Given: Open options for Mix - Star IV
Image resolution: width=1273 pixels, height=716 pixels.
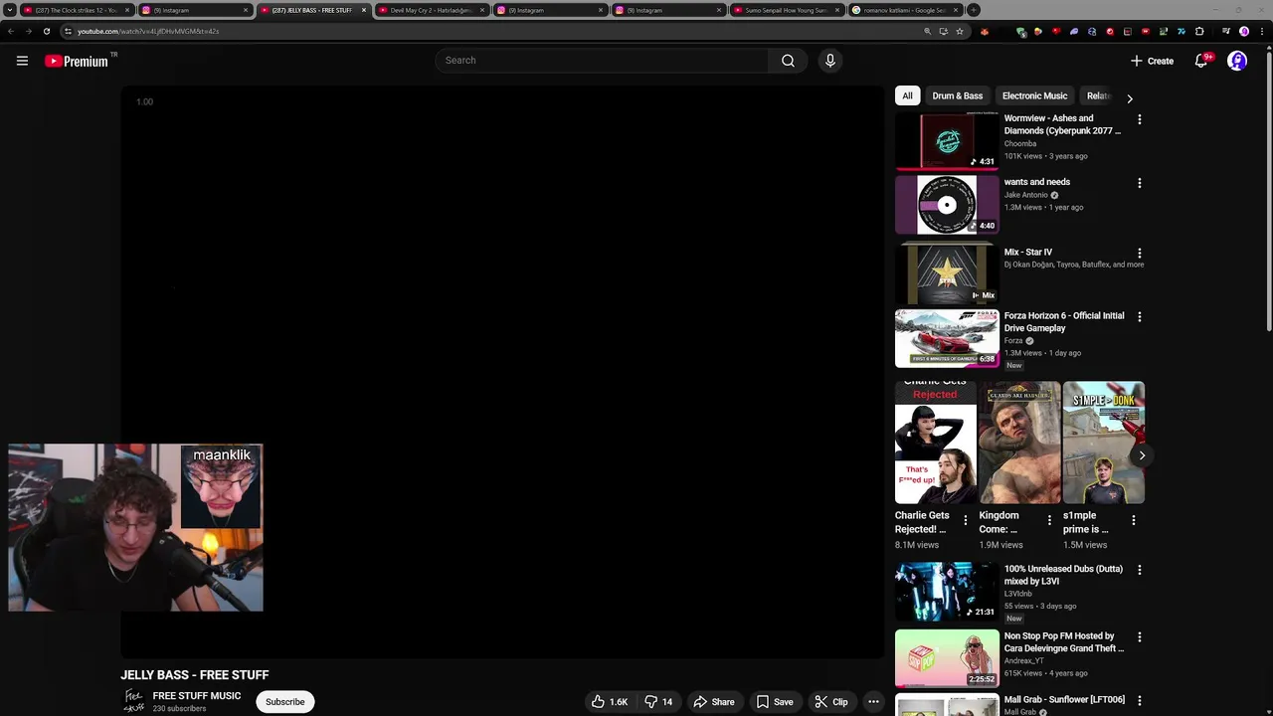Looking at the screenshot, I should pos(1140,254).
